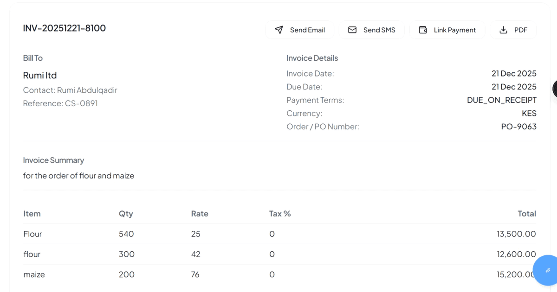Click the Send SMS toolbar action
Image resolution: width=557 pixels, height=292 pixels.
coord(372,30)
